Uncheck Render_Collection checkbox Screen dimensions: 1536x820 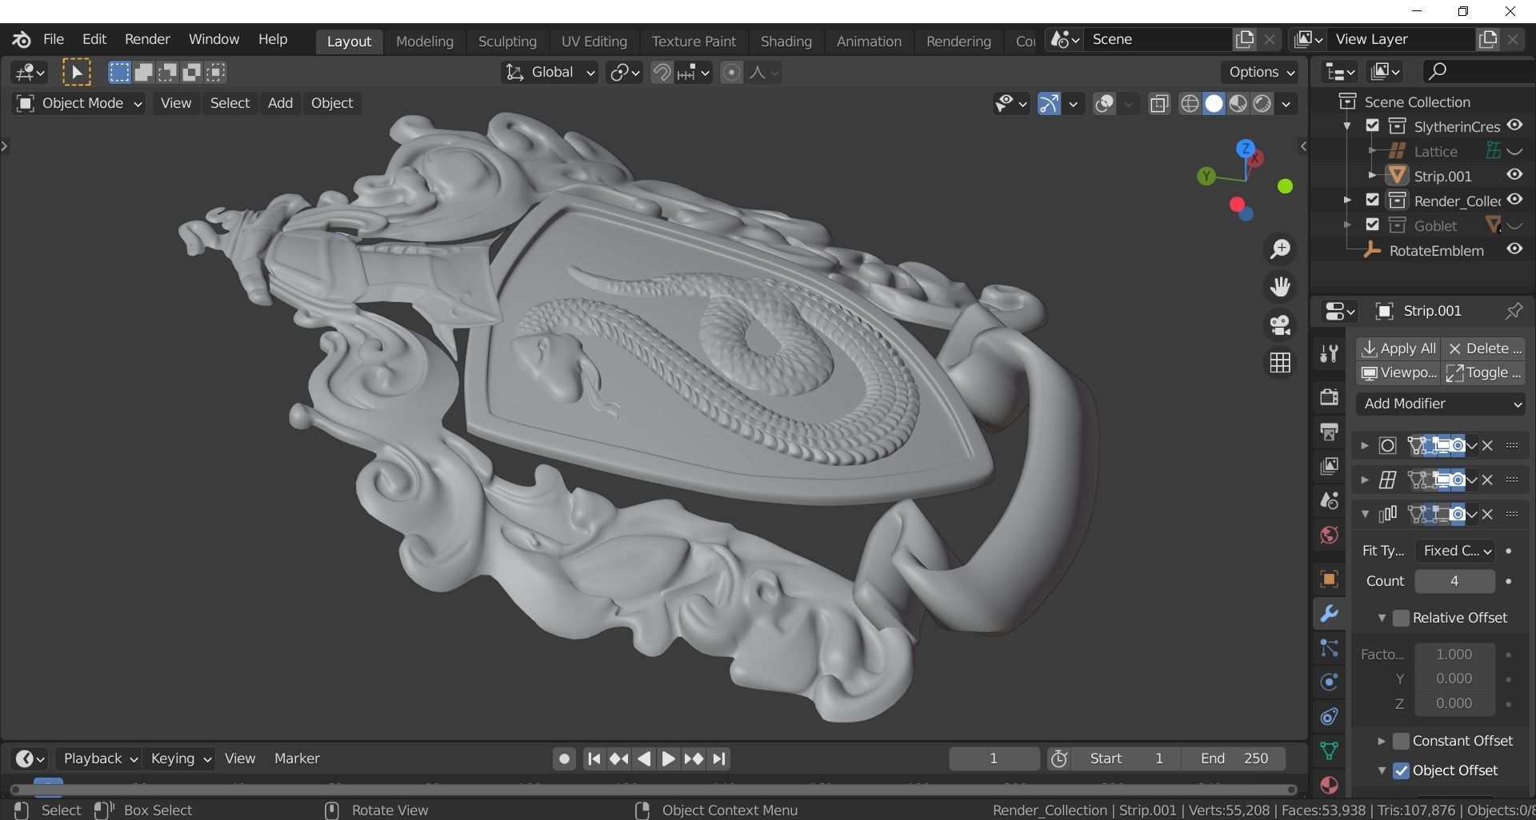[1373, 201]
